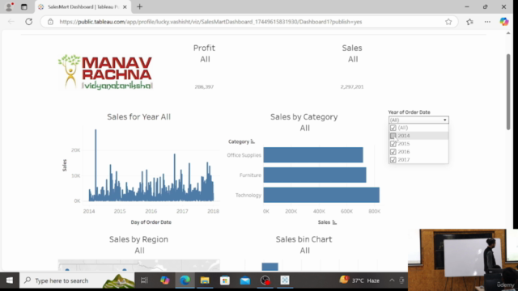
Task: Click the Sales bin Chart title
Action: (304, 239)
